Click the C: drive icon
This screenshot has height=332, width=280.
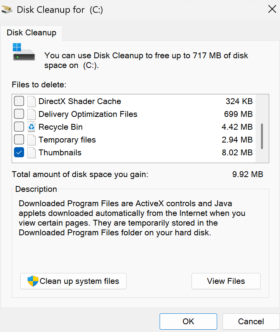click(24, 52)
